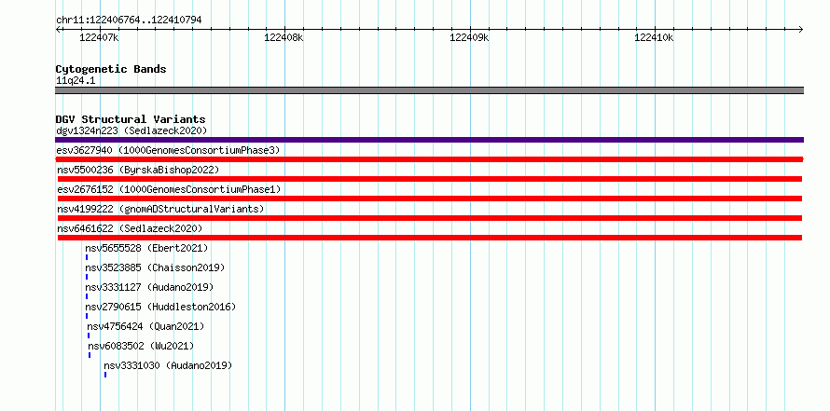Click blue marker under nsv5655528
The width and height of the screenshot is (830, 411).
[x=87, y=257]
